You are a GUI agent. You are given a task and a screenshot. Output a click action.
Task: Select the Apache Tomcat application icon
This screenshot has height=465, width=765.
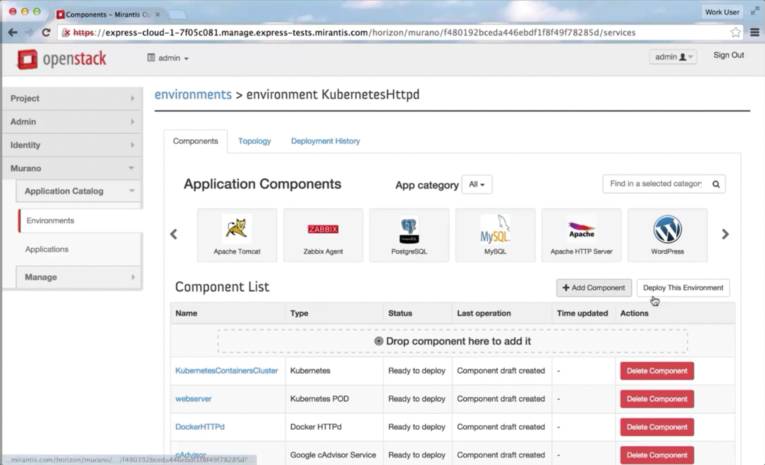[x=236, y=229]
